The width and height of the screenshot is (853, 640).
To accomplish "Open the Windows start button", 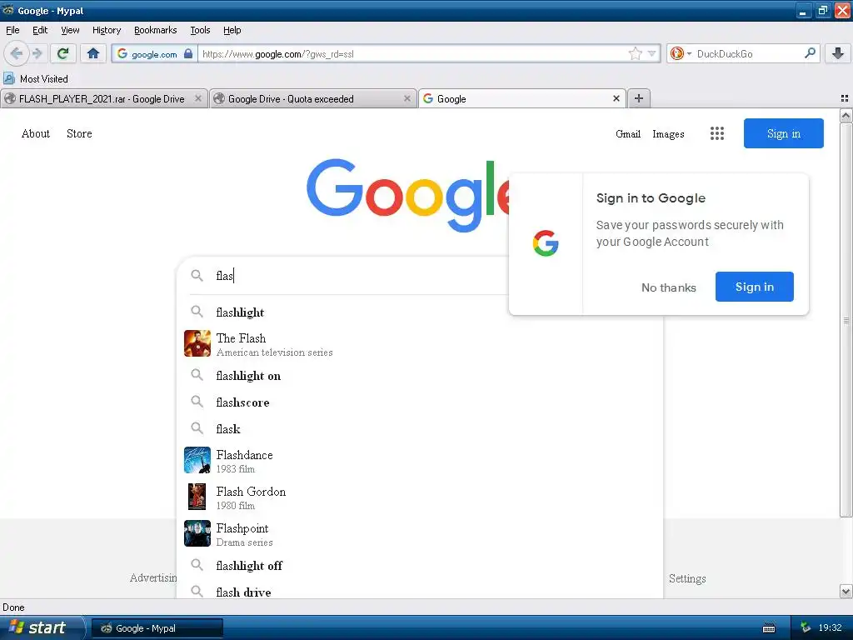I will (x=42, y=628).
